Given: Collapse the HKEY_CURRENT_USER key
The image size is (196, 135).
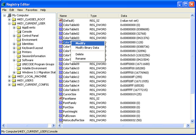Looking at the screenshot, I should click(x=9, y=23).
